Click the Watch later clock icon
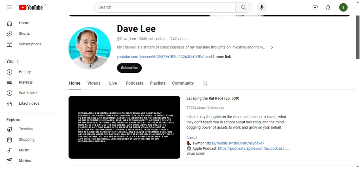360x169 pixels. pos(9,93)
